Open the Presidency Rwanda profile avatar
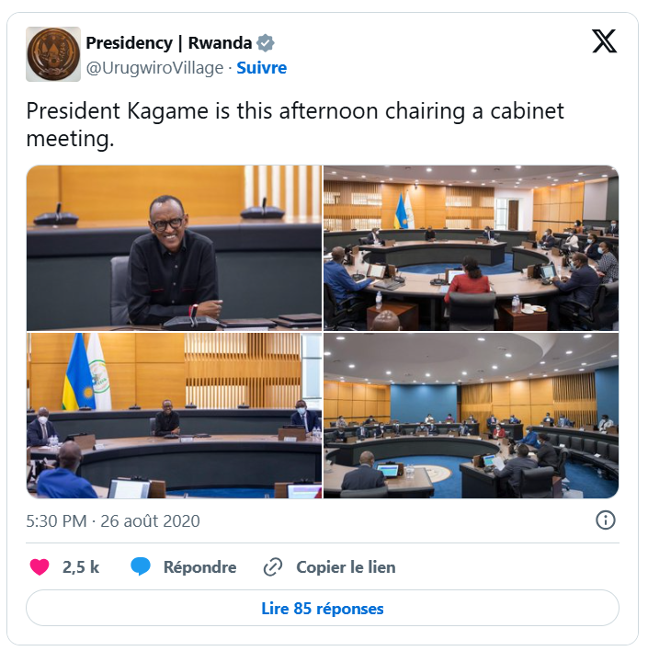Screen dimensions: 648x651 (x=53, y=54)
